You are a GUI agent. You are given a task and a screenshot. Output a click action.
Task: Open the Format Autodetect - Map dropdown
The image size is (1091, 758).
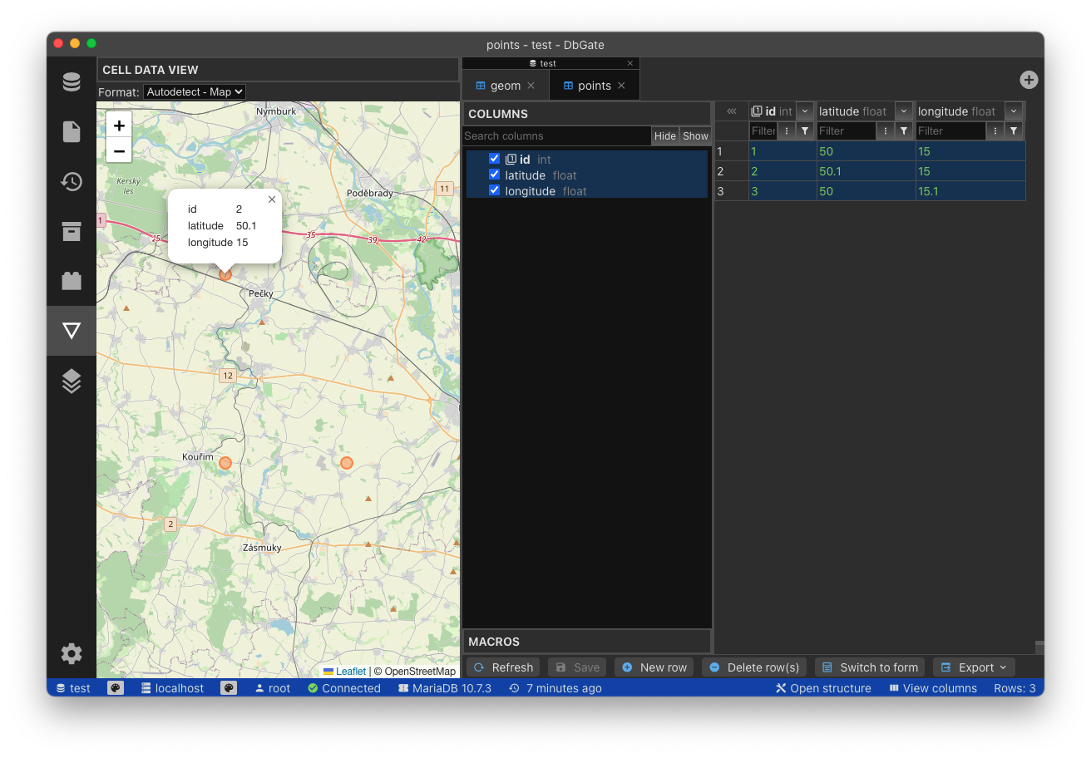click(x=195, y=92)
